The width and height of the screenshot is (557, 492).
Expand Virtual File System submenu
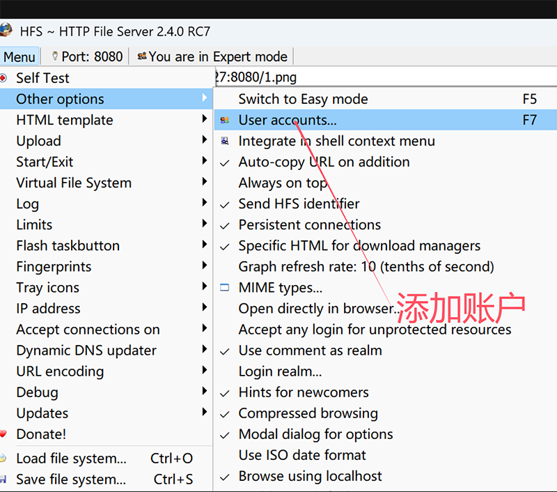tap(107, 183)
